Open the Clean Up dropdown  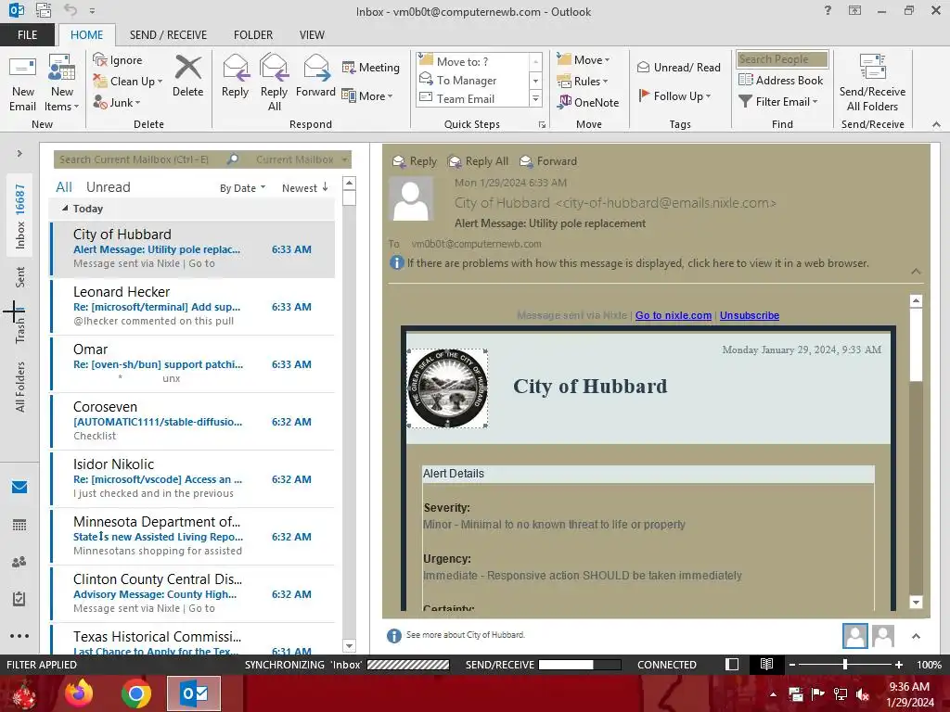coord(128,82)
